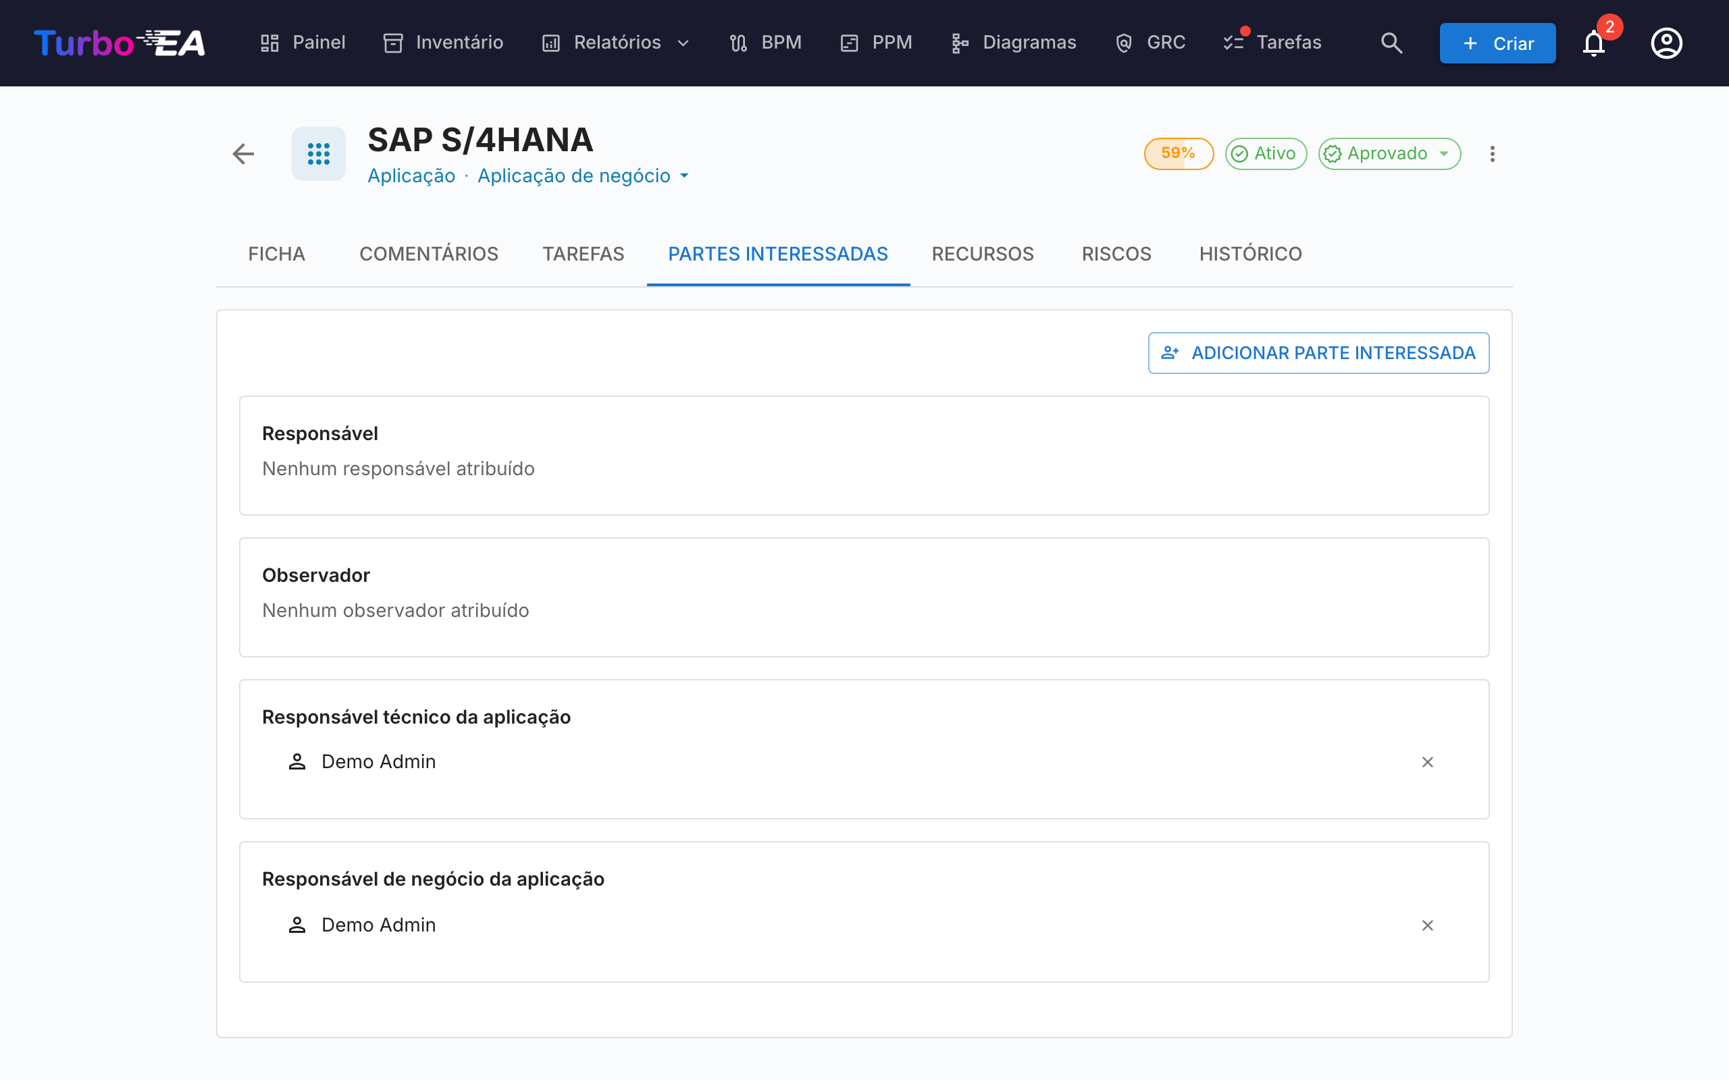Open the Inventário archive icon

coord(393,43)
